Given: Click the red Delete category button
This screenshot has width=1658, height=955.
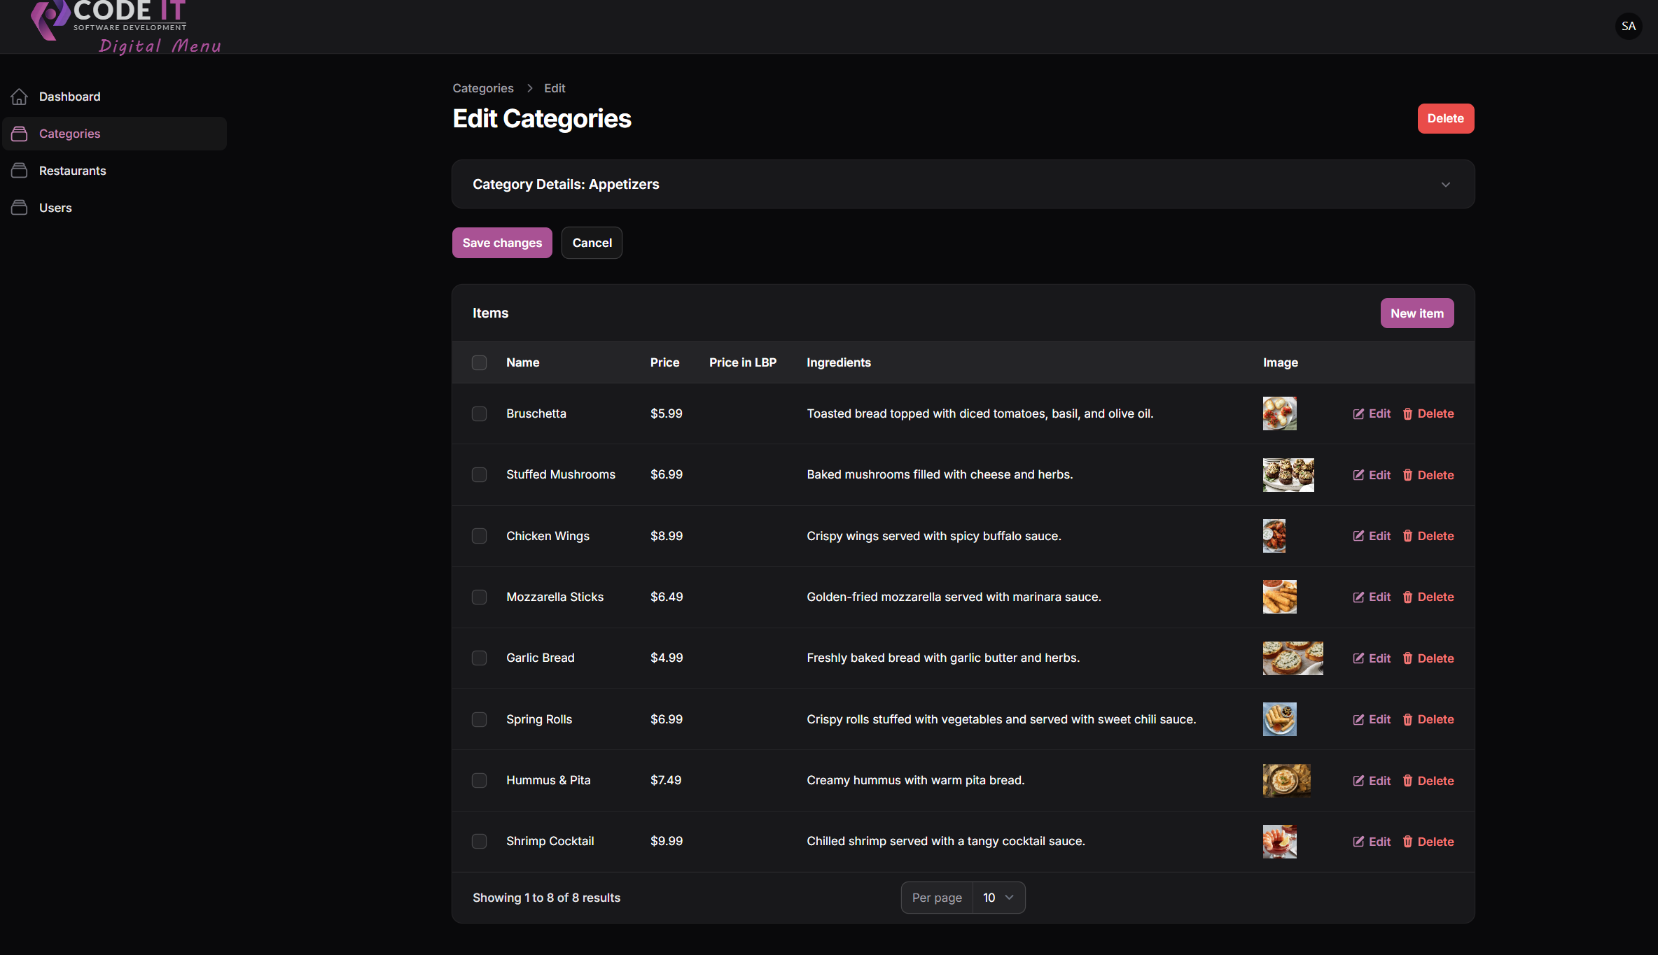Looking at the screenshot, I should click(x=1446, y=119).
